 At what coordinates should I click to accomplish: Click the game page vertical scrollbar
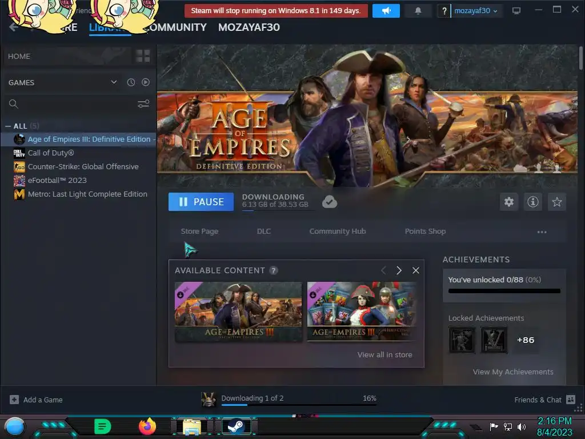point(581,58)
